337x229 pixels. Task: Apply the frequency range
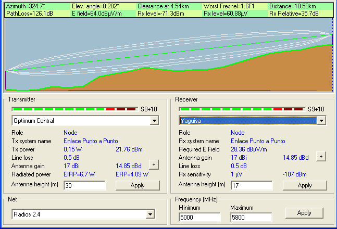pos(304,213)
